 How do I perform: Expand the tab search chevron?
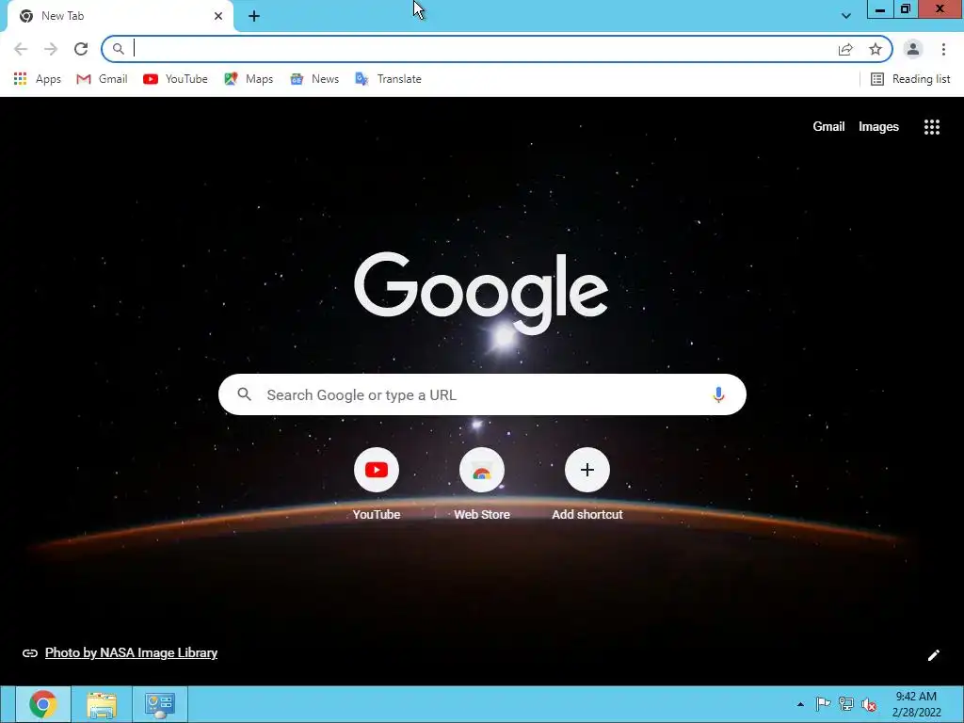[x=846, y=16]
